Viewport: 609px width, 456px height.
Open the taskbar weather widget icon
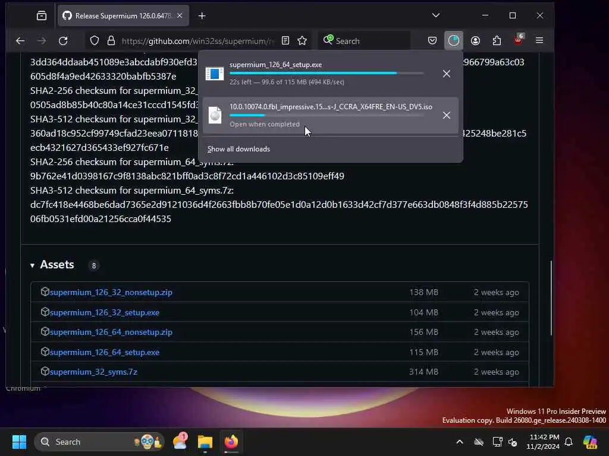click(180, 442)
